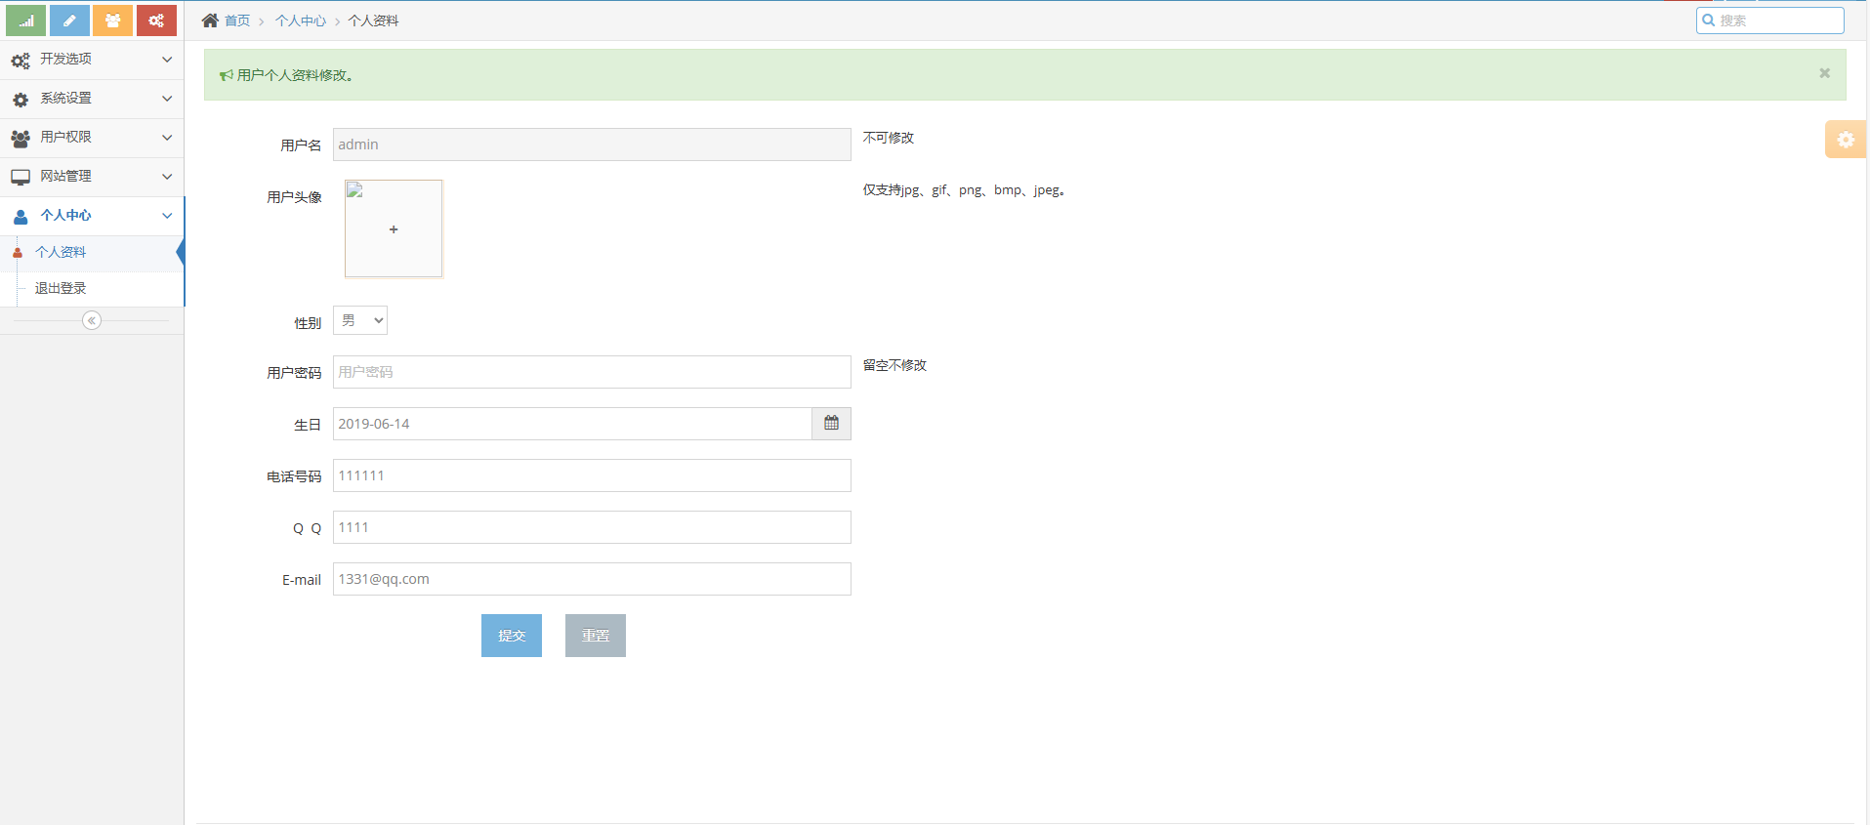Expand the 开发选项 menu chevron

coord(167,60)
